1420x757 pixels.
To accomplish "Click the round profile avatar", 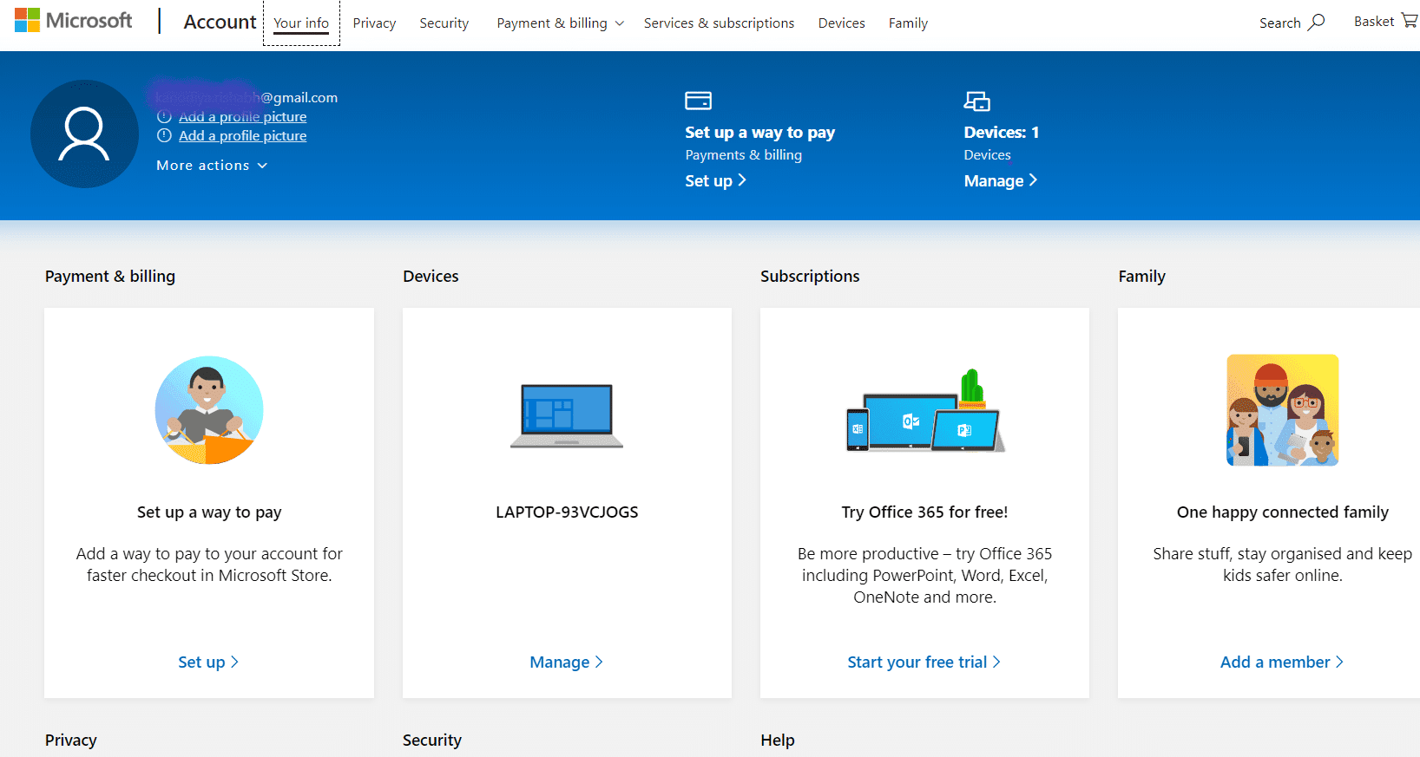I will (84, 134).
